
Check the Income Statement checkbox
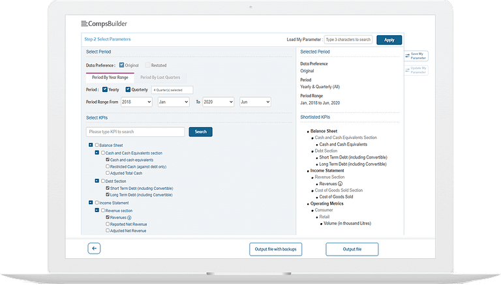coord(97,203)
